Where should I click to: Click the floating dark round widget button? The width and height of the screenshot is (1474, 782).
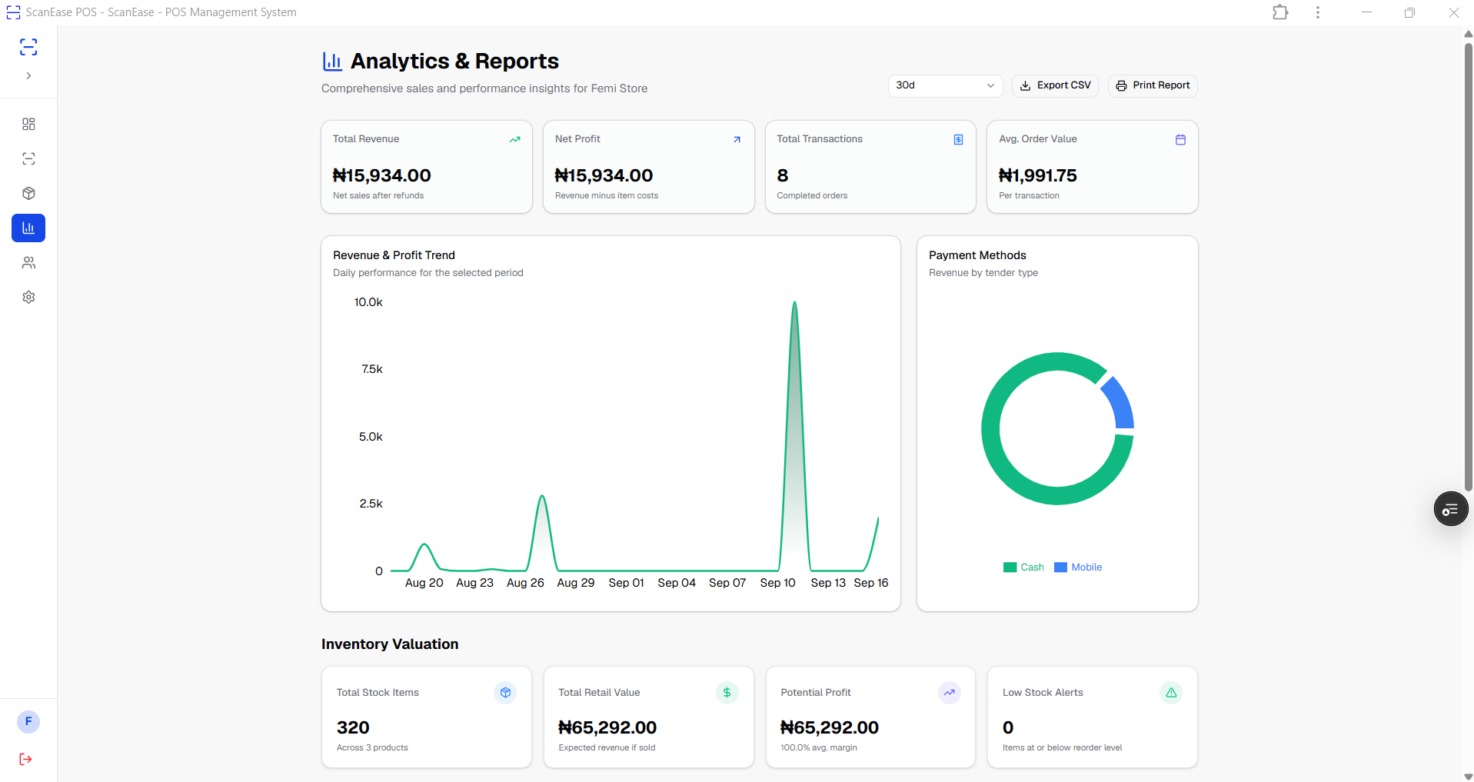[x=1451, y=509]
